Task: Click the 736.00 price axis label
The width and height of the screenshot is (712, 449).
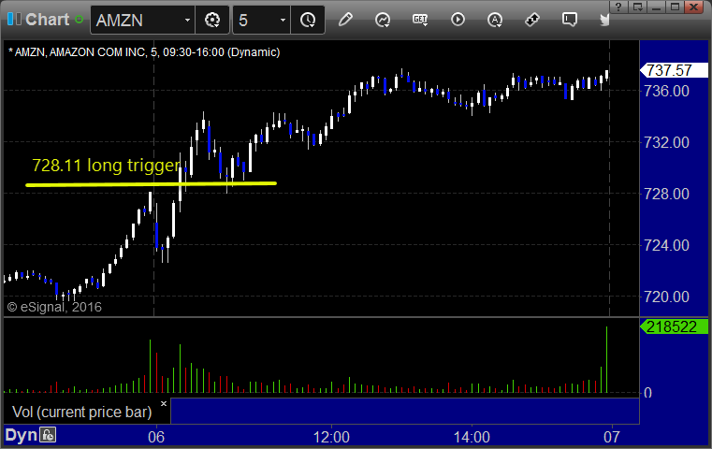Action: click(x=666, y=92)
